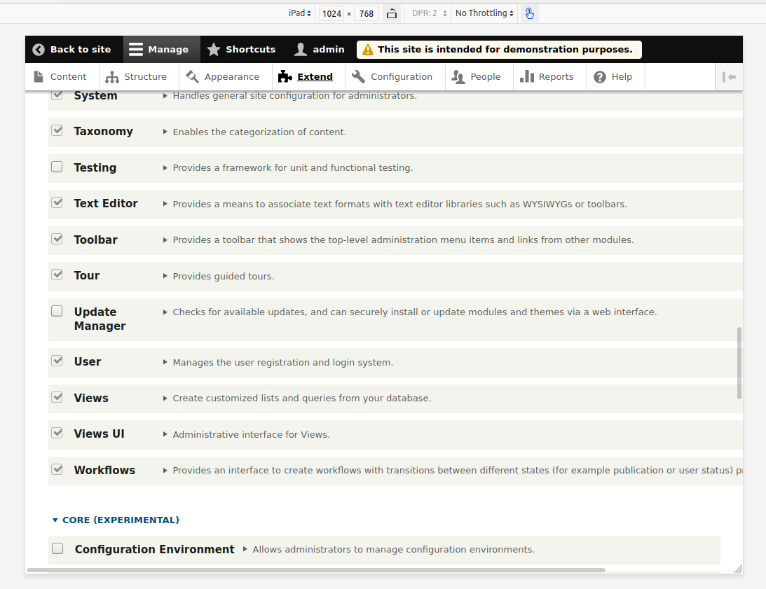Viewport: 766px width, 589px height.
Task: Expand the Tour module description
Action: (165, 275)
